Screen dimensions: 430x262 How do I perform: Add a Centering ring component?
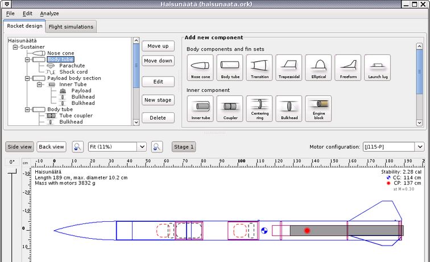(x=259, y=108)
